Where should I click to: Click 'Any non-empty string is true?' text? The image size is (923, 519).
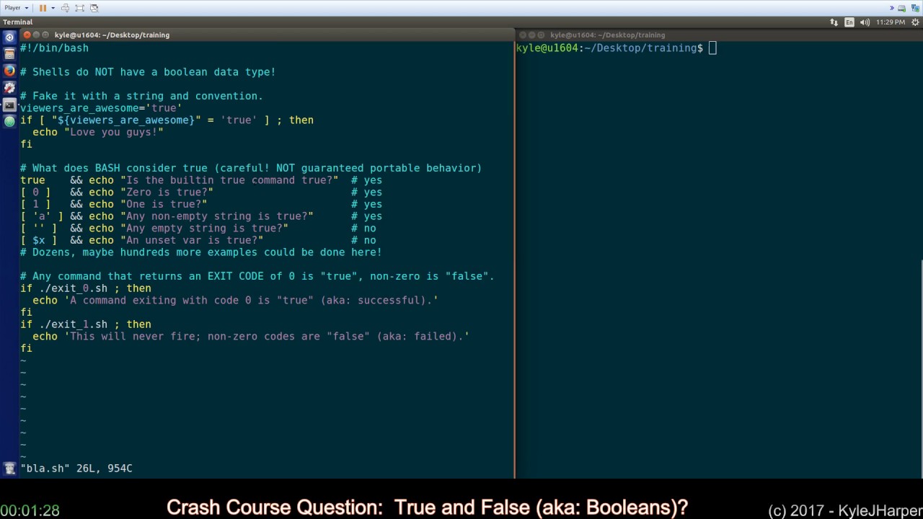click(217, 216)
